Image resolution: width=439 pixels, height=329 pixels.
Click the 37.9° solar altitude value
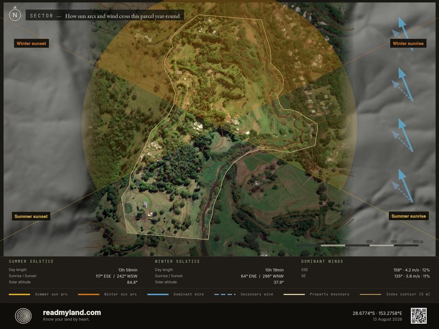(279, 282)
